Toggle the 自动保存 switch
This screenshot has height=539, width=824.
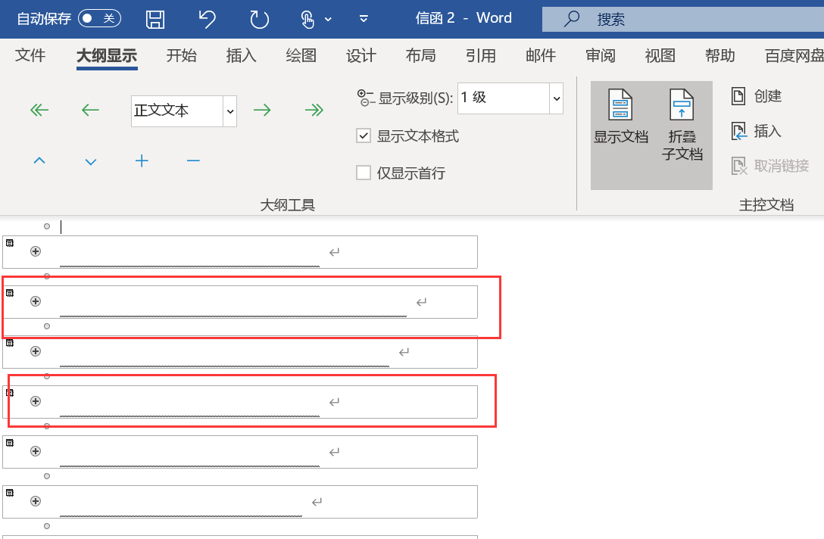99,19
